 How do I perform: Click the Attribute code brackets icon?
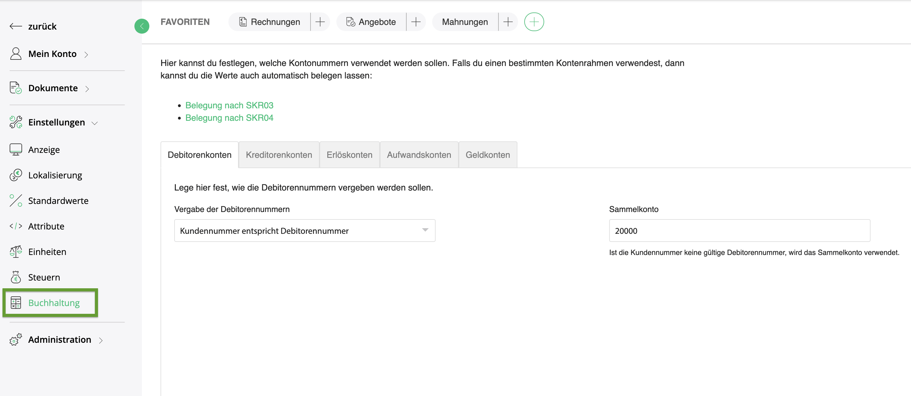16,226
